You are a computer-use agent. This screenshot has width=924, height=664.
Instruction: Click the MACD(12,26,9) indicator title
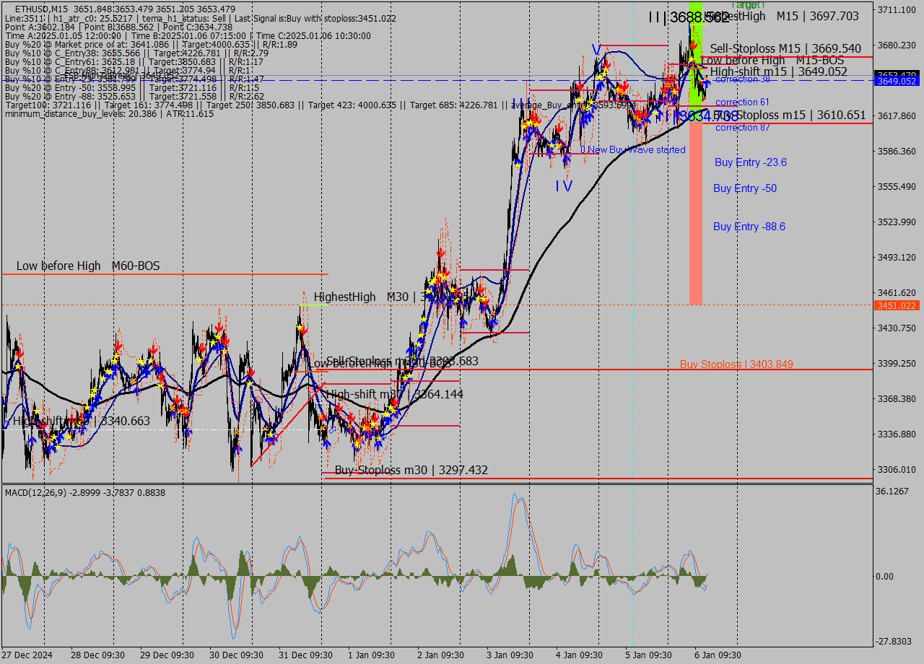coord(84,492)
